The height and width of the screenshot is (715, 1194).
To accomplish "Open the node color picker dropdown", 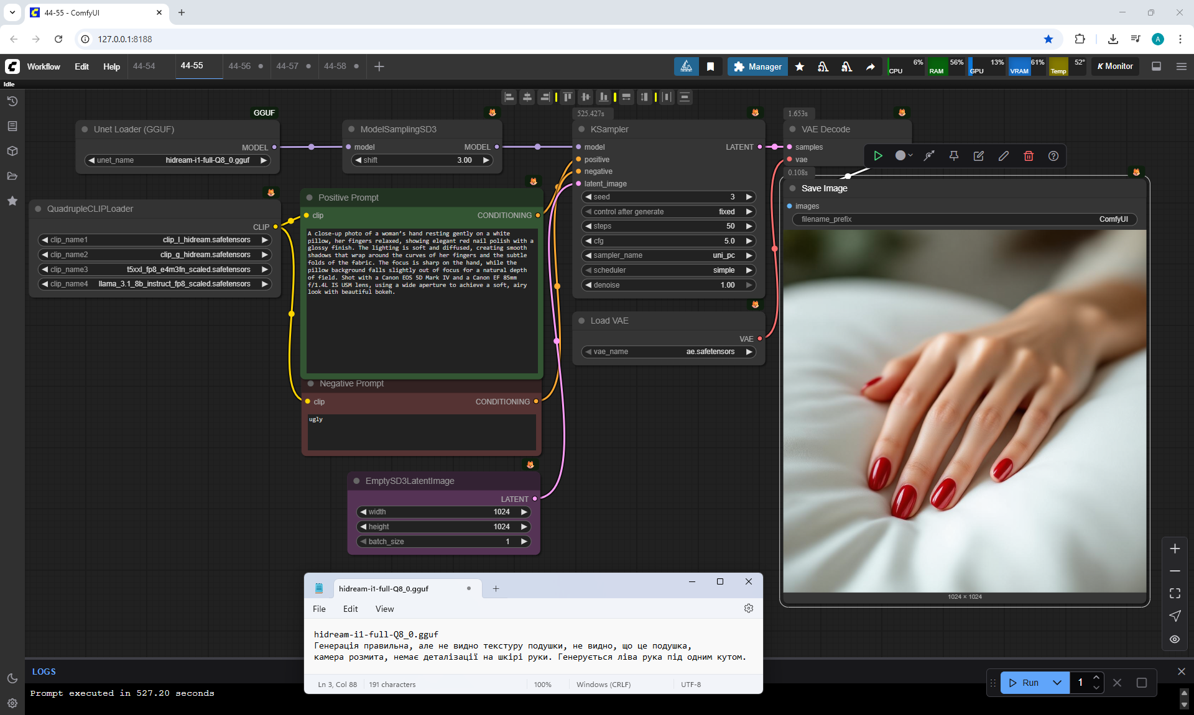I will click(904, 156).
